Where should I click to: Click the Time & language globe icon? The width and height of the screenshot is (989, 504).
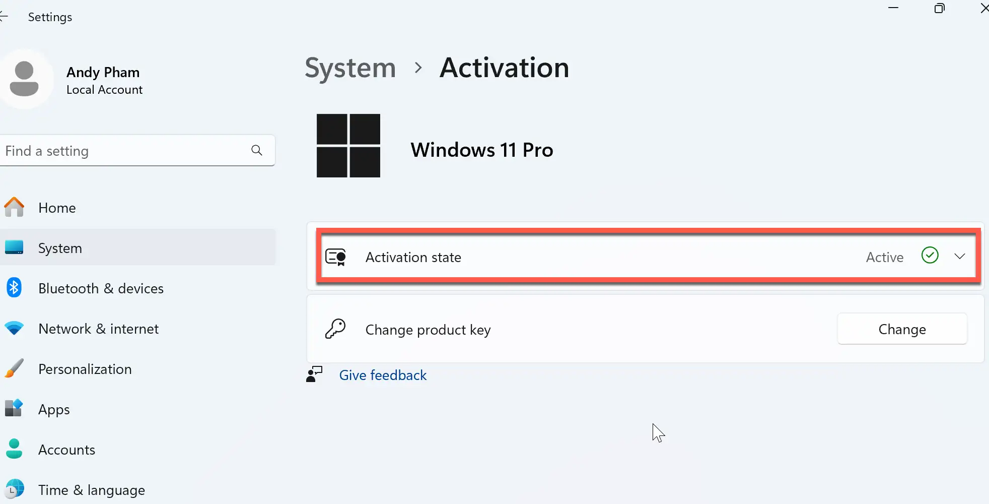tap(14, 489)
